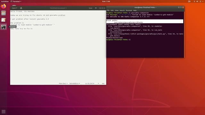Open the Files manager from the dock

point(4,13)
